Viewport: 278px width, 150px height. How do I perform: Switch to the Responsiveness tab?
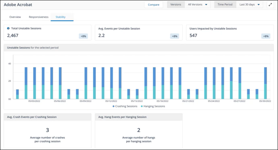[38, 17]
